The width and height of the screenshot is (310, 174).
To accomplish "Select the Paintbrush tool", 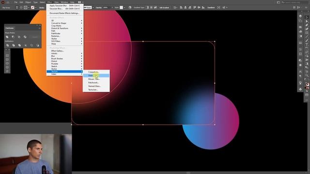I will click(307, 41).
